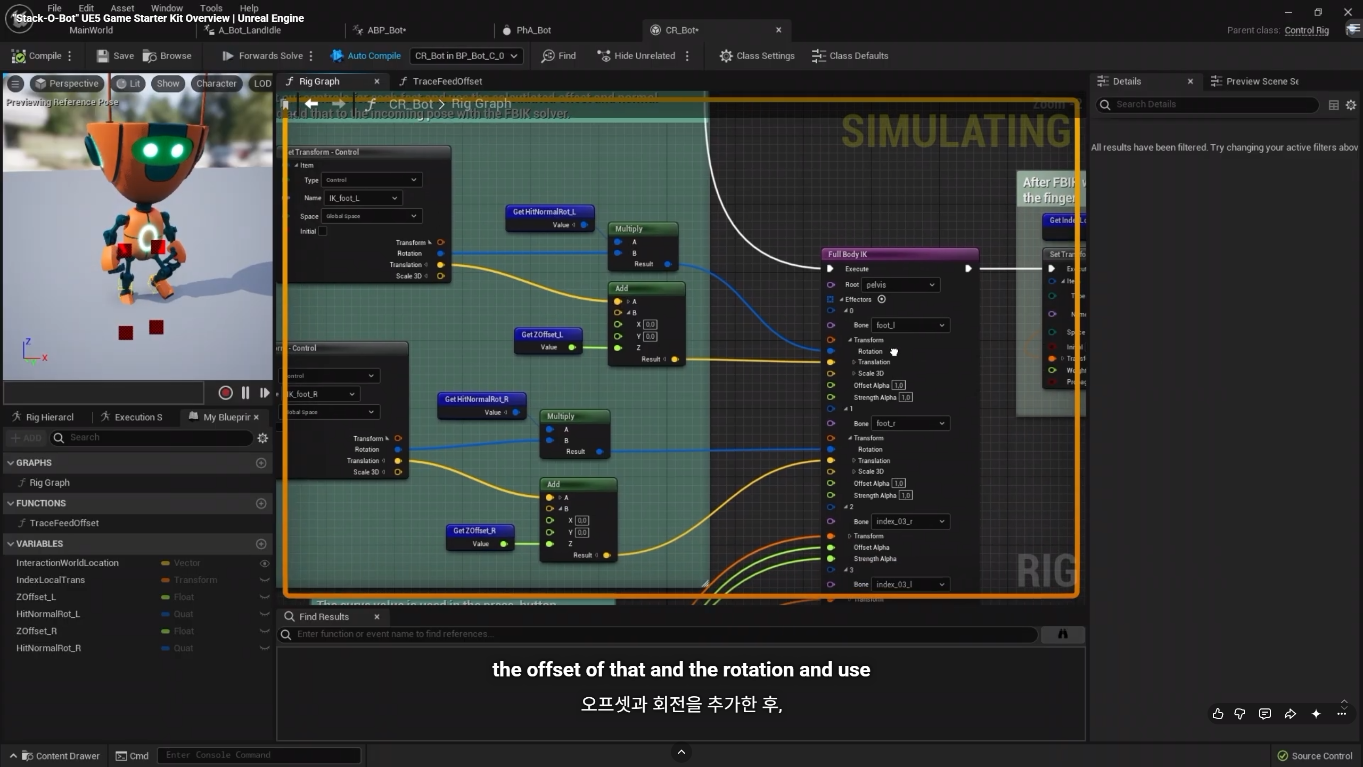
Task: Toggle visibility of HitNormalRot_L variable
Action: coord(264,614)
